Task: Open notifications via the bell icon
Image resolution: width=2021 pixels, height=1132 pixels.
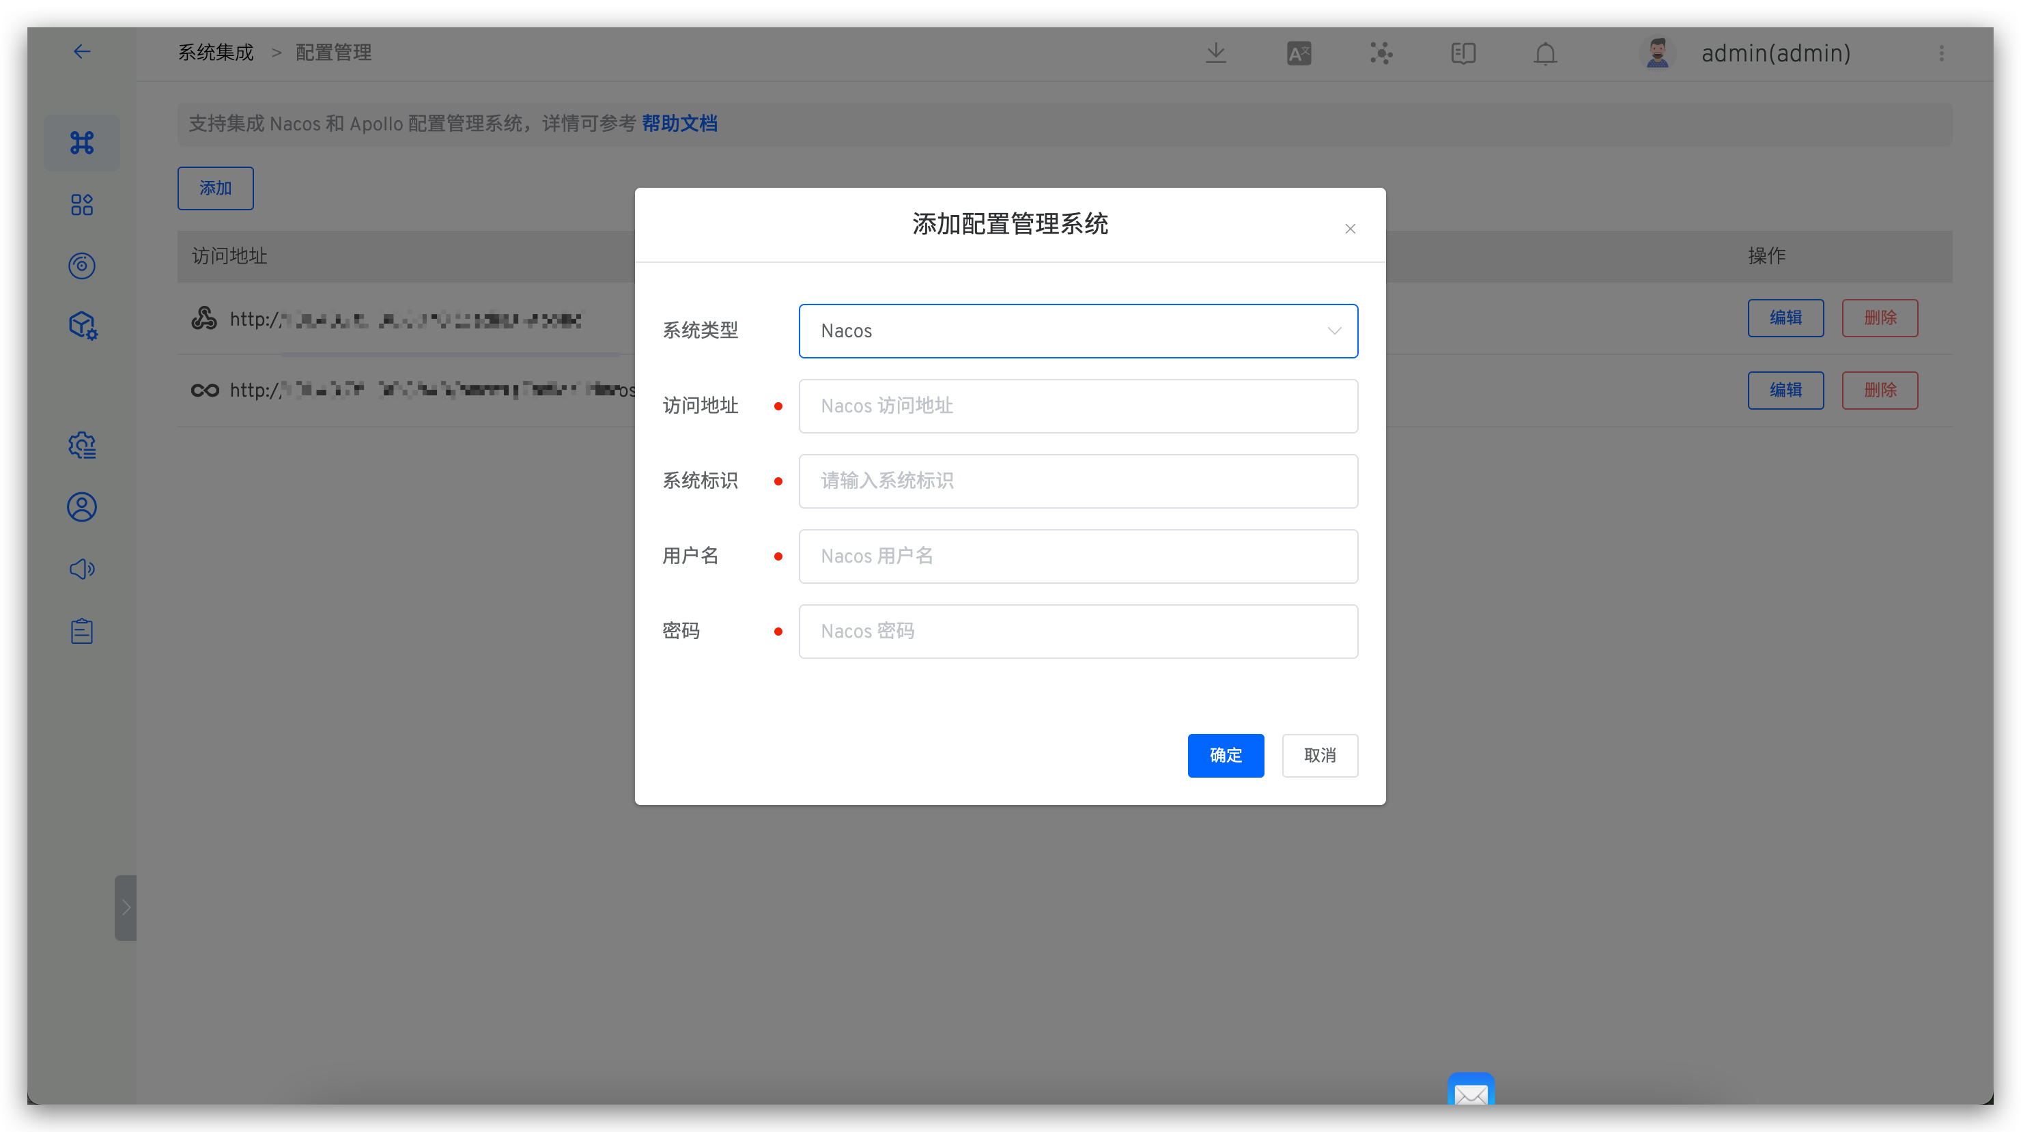Action: [x=1544, y=53]
